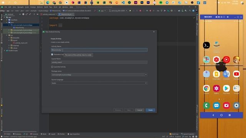
Task: Open Play Store on phone mirror
Action: click(226, 89)
